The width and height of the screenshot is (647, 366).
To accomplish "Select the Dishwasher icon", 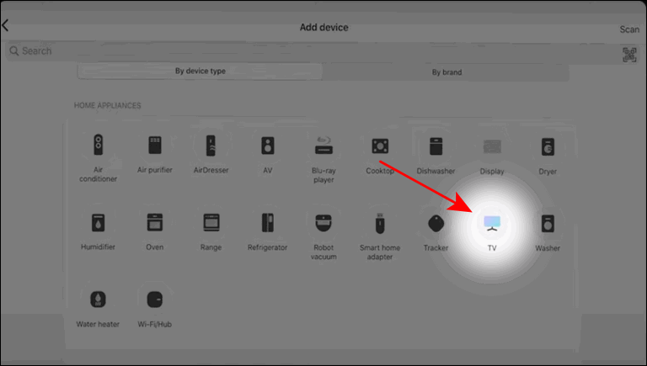I will [436, 146].
